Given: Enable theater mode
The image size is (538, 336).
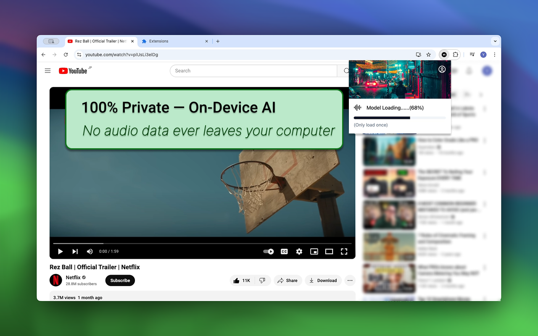Looking at the screenshot, I should 329,252.
